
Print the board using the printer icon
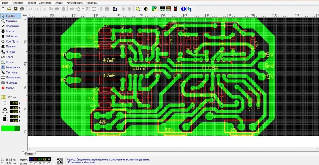(x=22, y=9)
